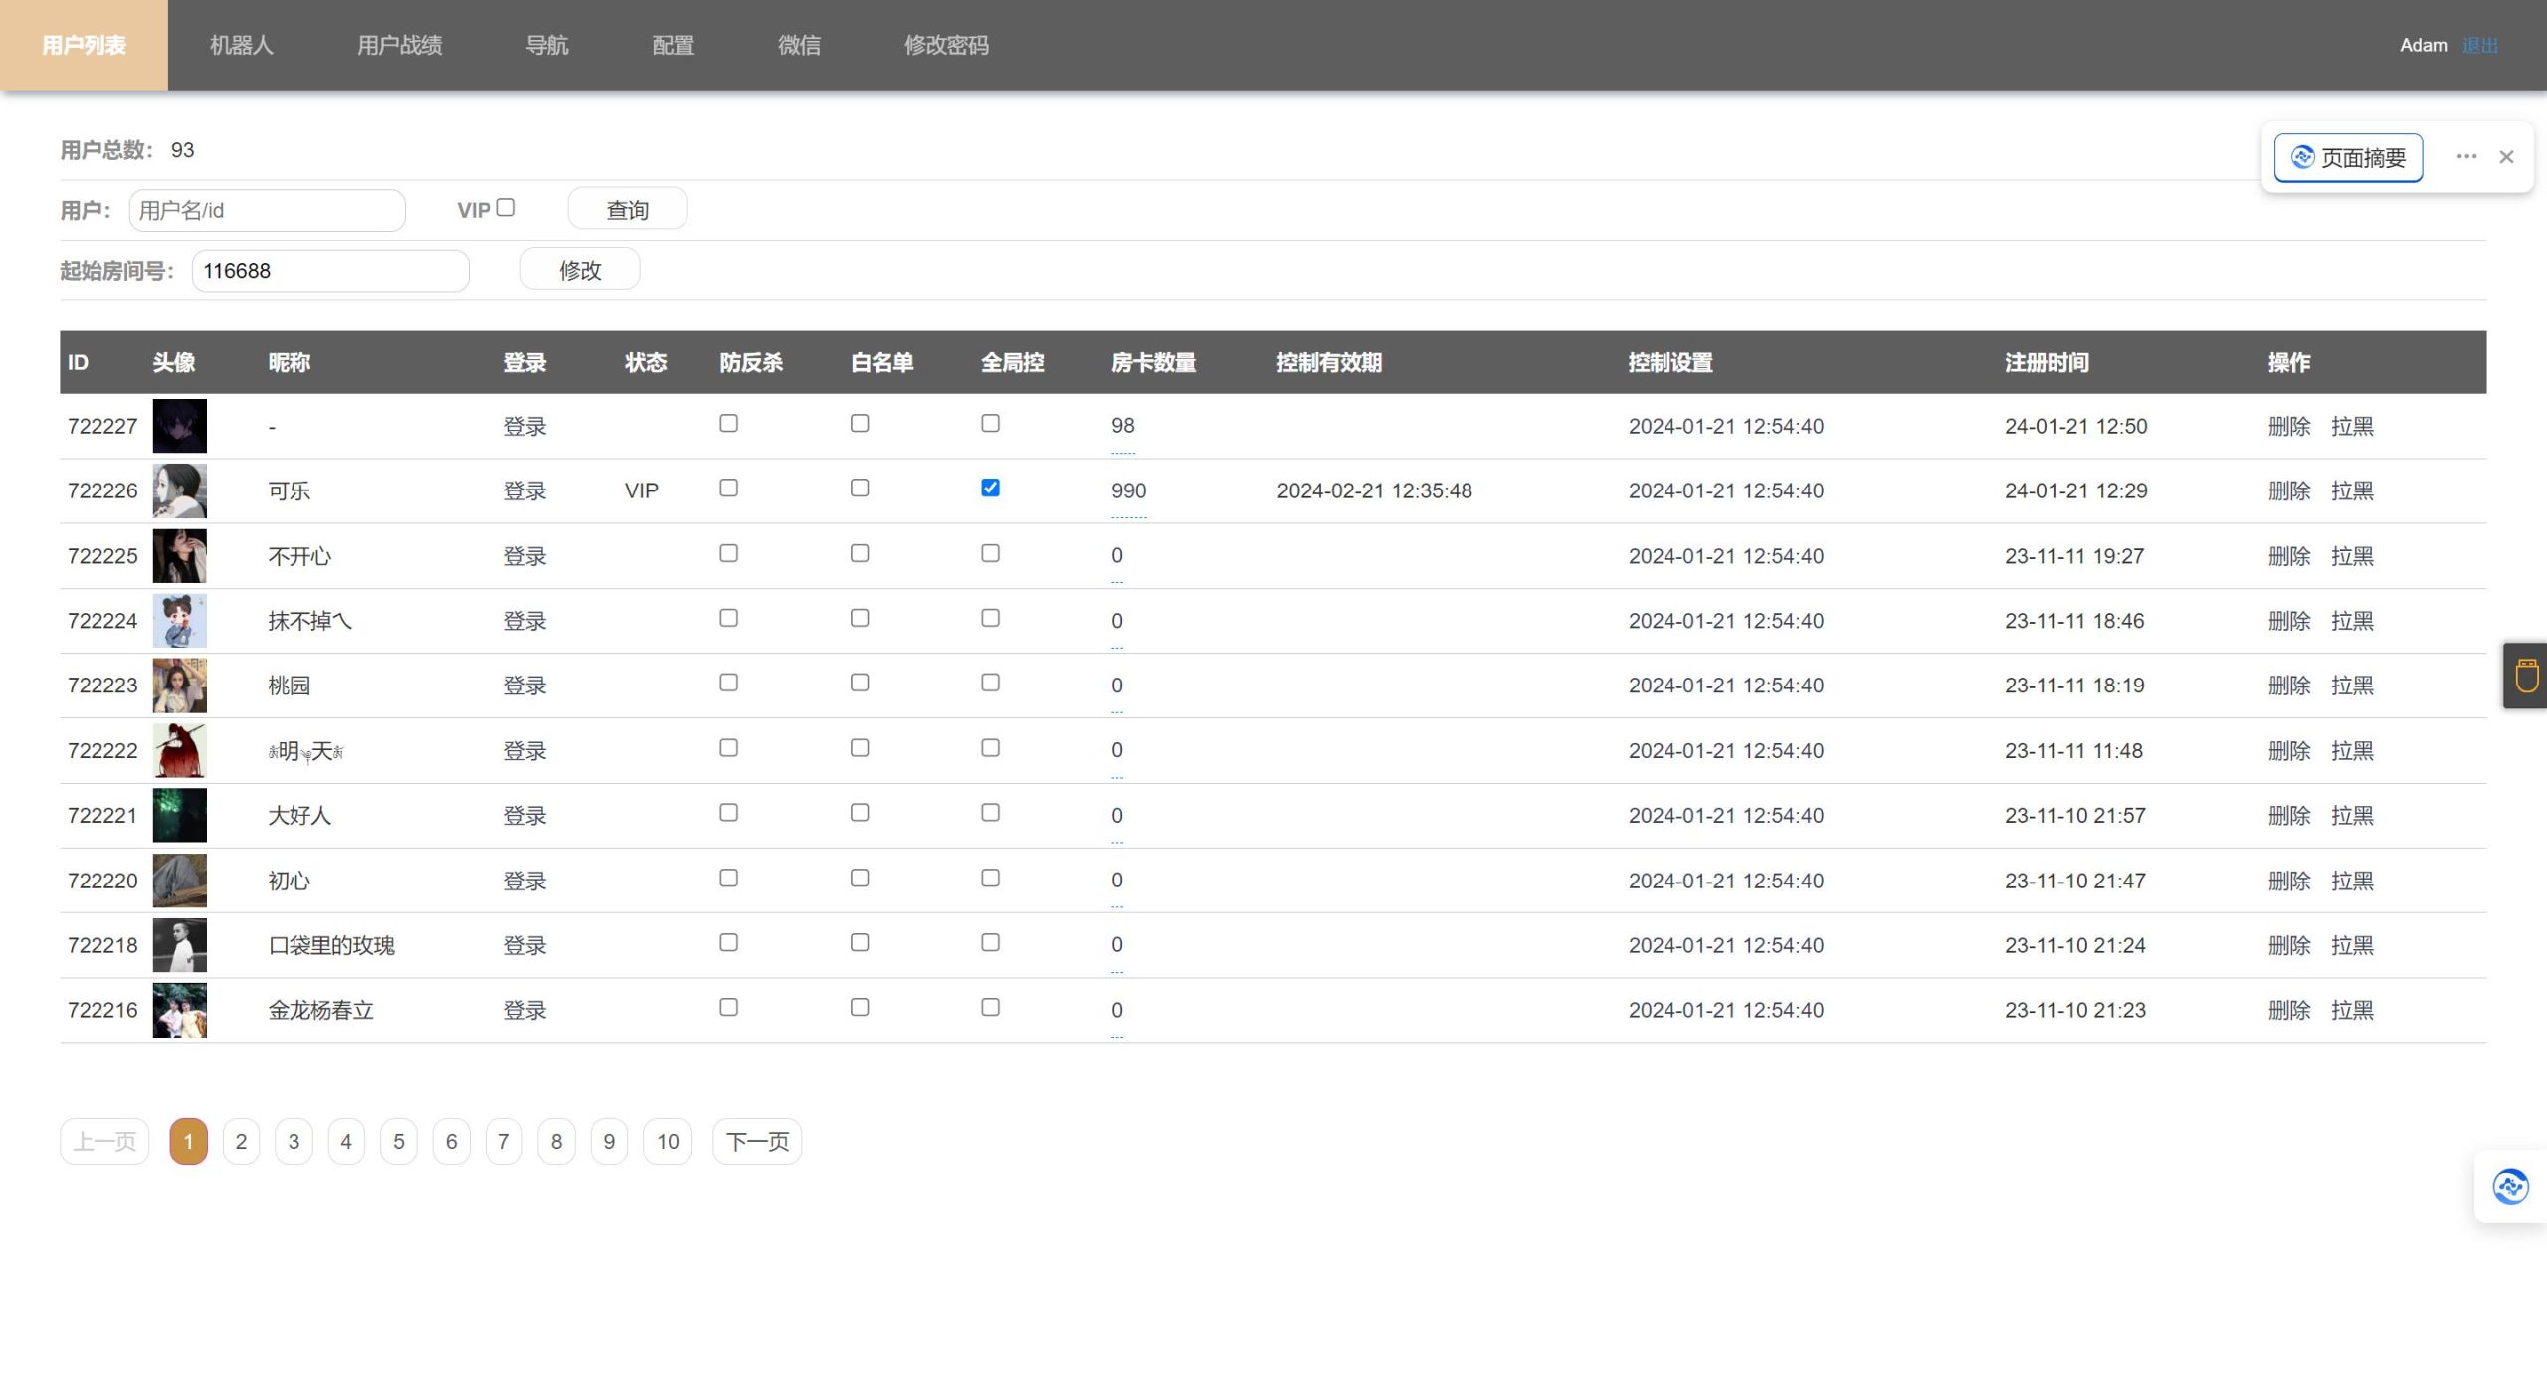
Task: Go to page 5 of user list
Action: (x=398, y=1141)
